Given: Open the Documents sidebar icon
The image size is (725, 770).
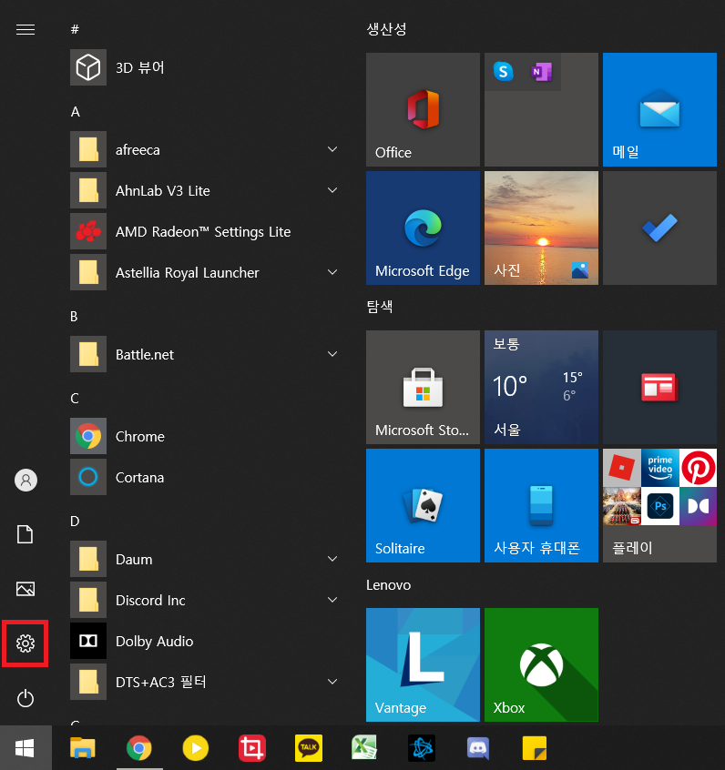Looking at the screenshot, I should [26, 534].
